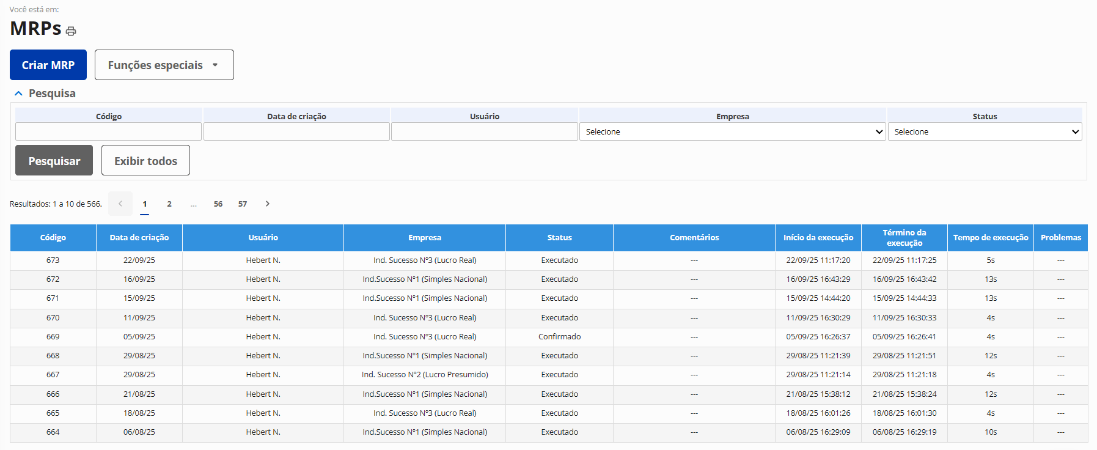Image resolution: width=1097 pixels, height=450 pixels.
Task: Go to results page 2
Action: [169, 204]
